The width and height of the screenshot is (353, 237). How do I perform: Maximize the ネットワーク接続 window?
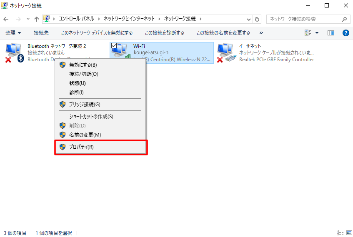click(x=327, y=5)
